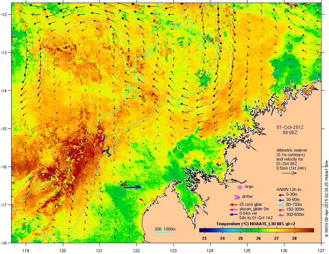Click the temperature color bar
Screen dimensions: 329x254
tap(256, 230)
